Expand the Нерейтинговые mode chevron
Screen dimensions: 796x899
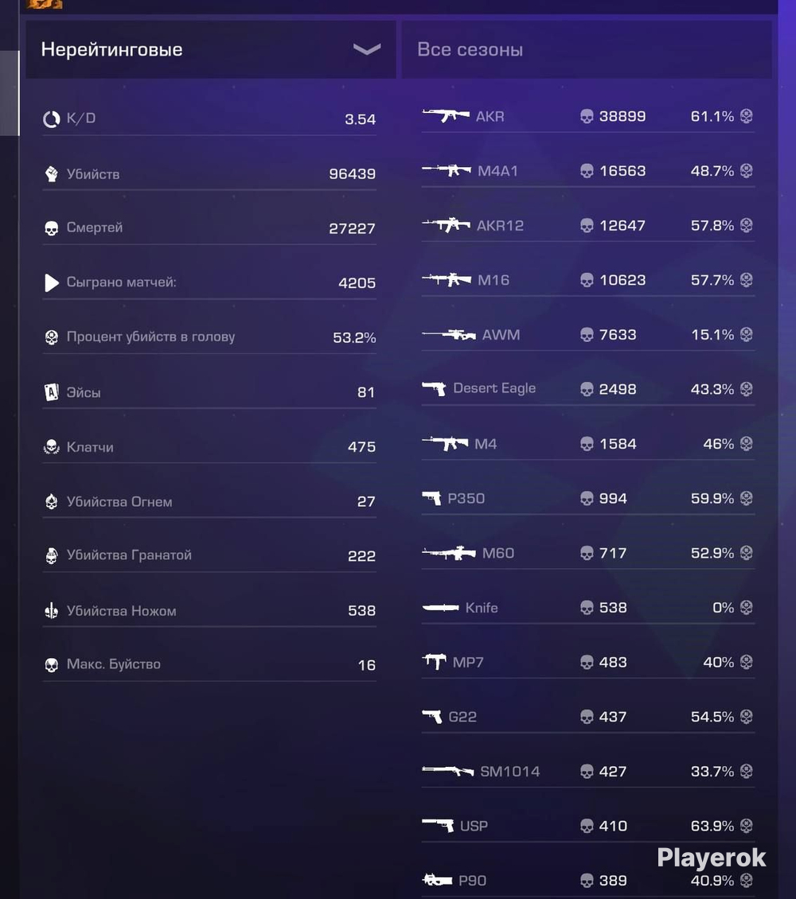pos(367,49)
